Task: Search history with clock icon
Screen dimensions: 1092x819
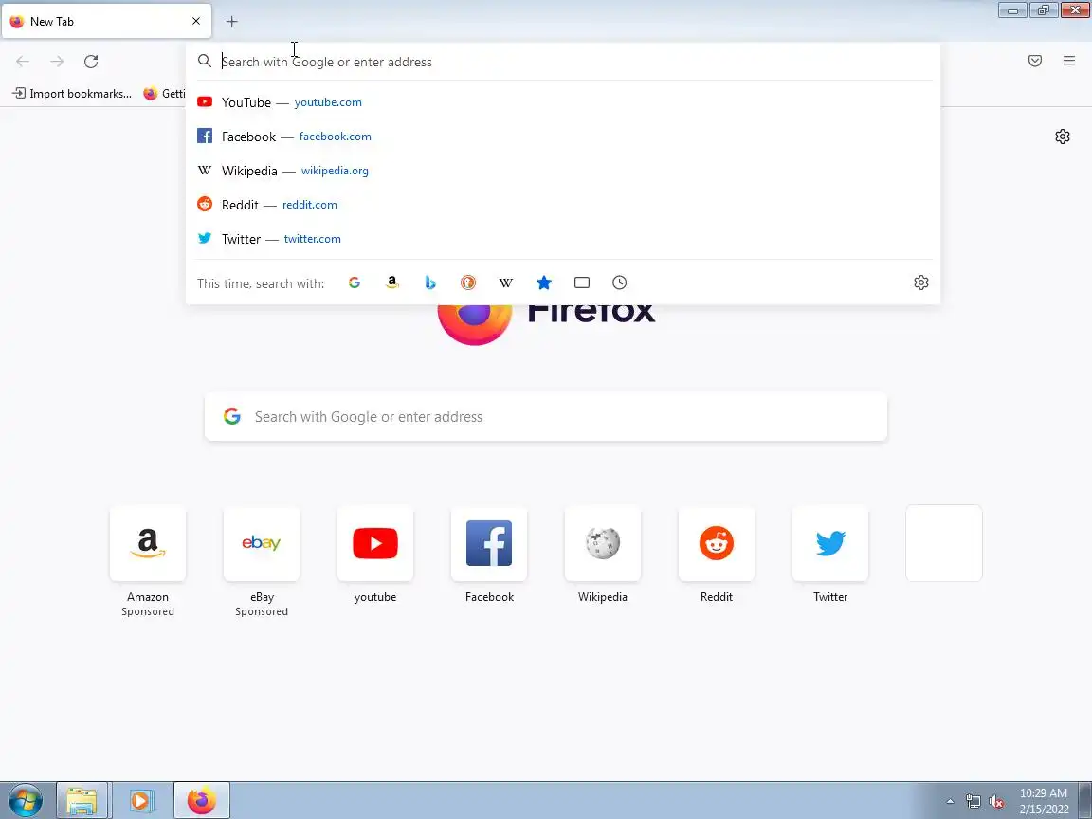Action: [619, 282]
